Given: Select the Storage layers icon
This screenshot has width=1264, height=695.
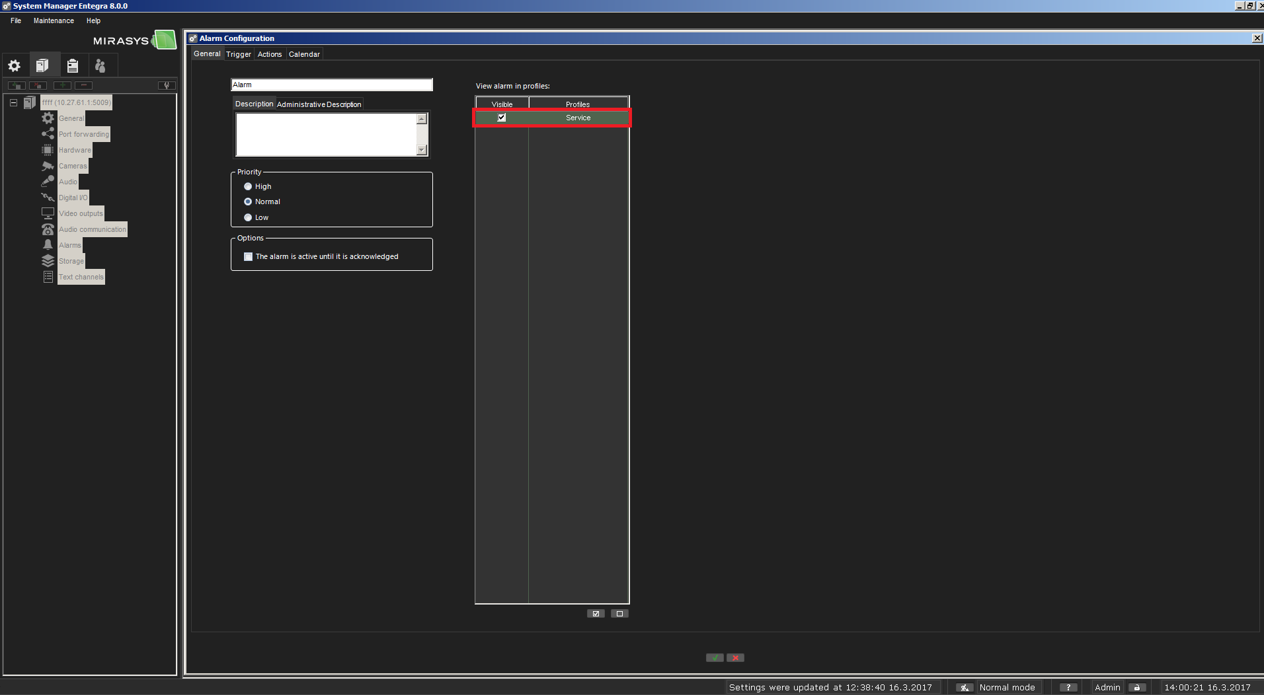Looking at the screenshot, I should click(x=48, y=261).
